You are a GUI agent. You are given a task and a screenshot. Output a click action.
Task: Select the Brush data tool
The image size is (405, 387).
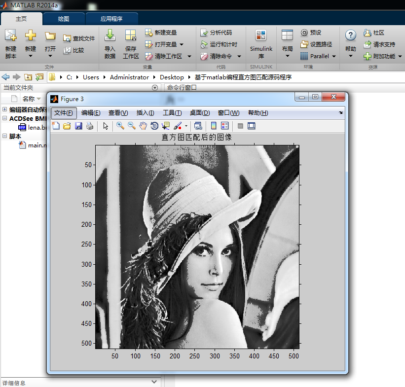[x=178, y=126]
